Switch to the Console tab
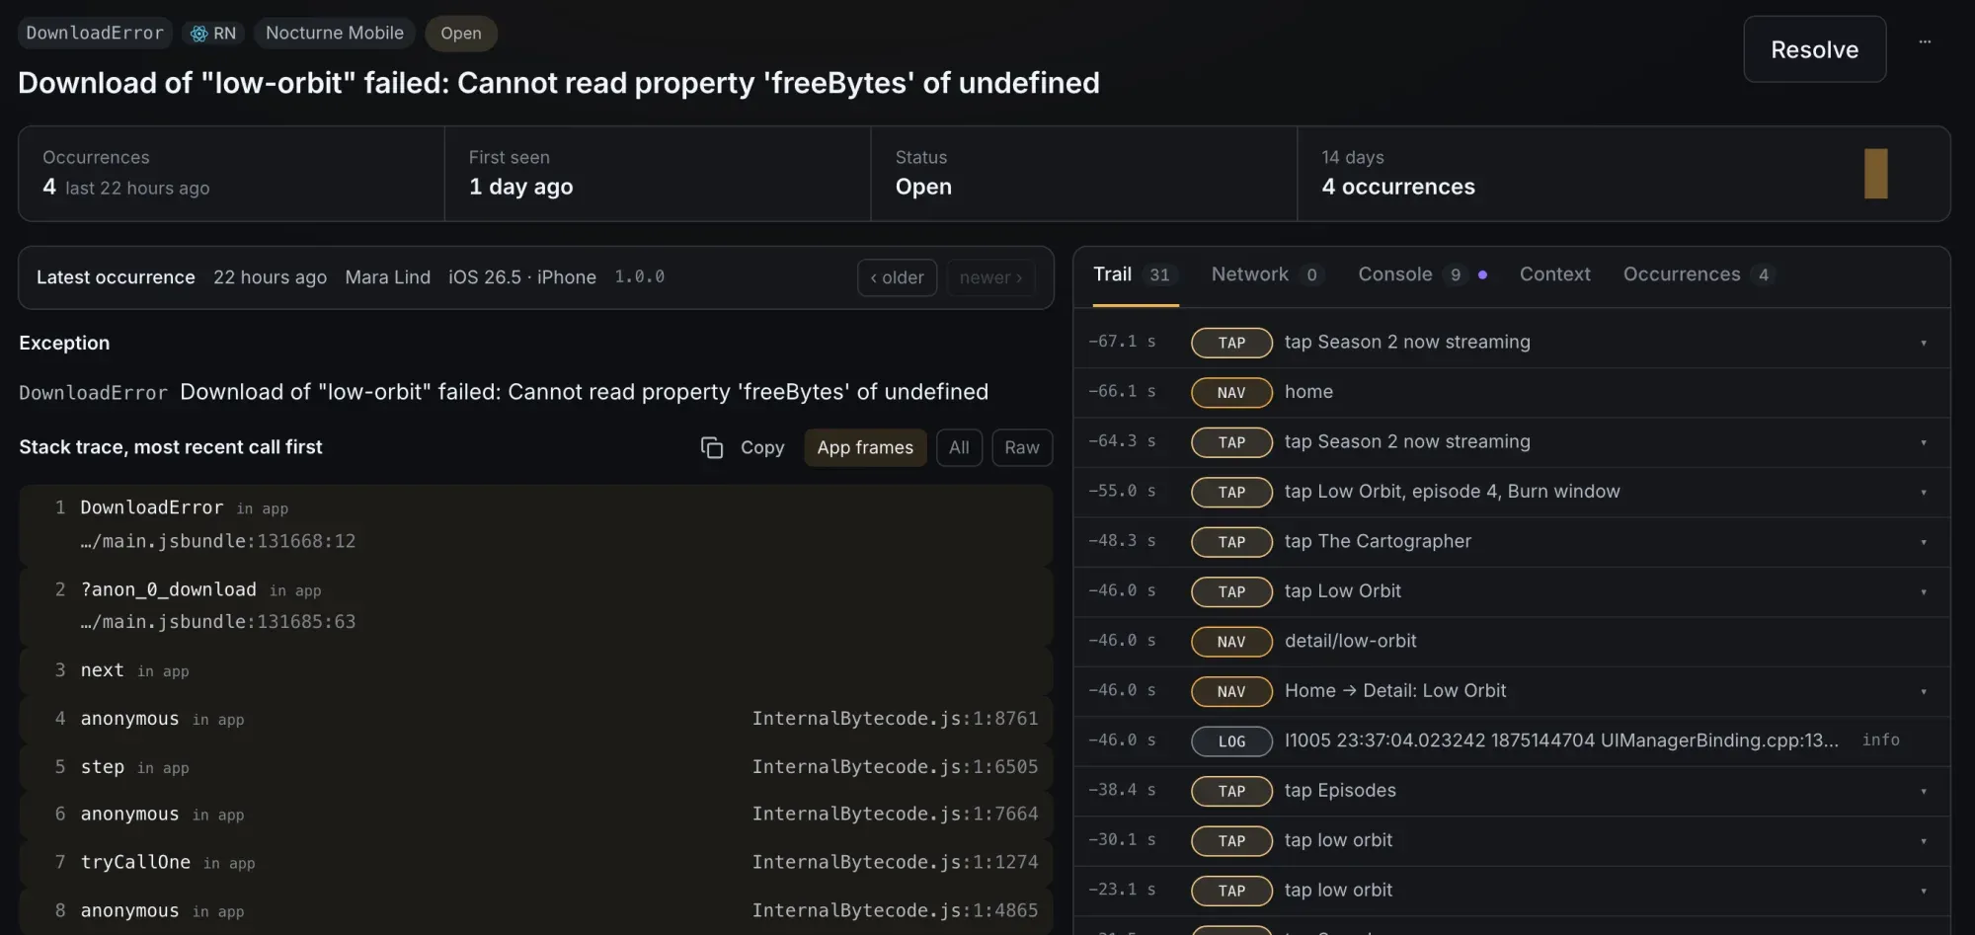Image resolution: width=1975 pixels, height=935 pixels. coord(1422,275)
